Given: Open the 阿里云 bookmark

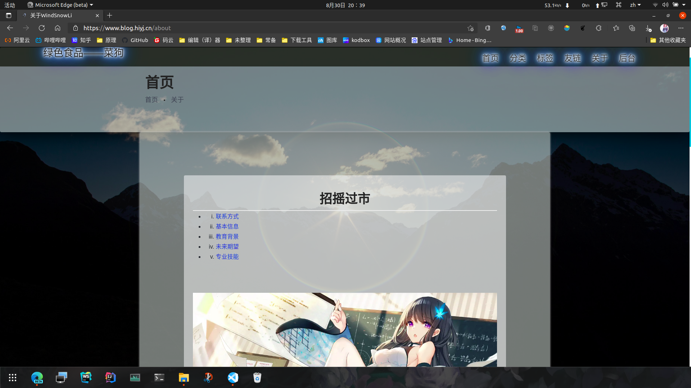Looking at the screenshot, I should (x=17, y=40).
